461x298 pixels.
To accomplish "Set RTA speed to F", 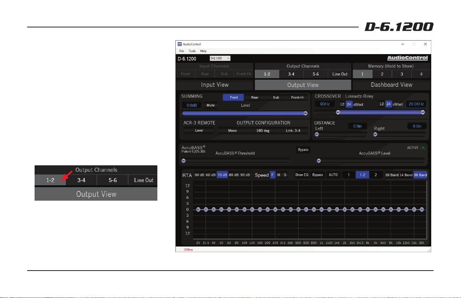I will click(x=273, y=175).
